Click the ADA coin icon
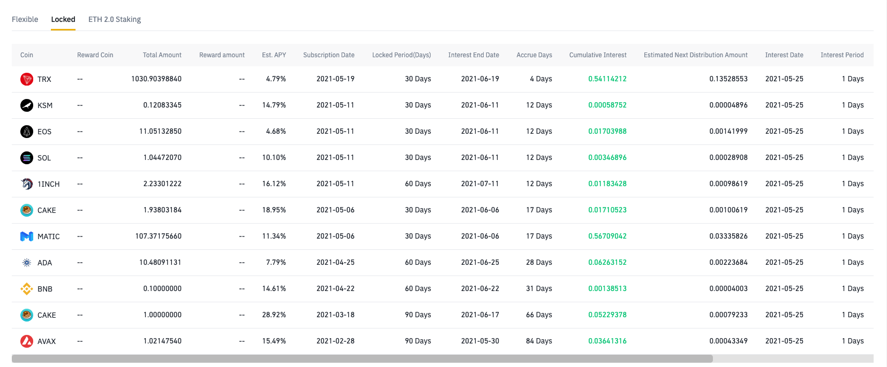Viewport: 887px width, 367px height. 27,263
